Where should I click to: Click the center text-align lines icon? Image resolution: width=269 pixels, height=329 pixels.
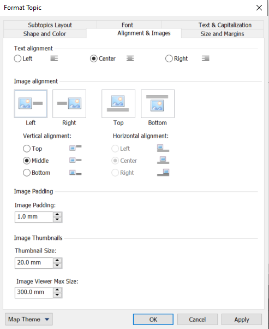click(130, 58)
